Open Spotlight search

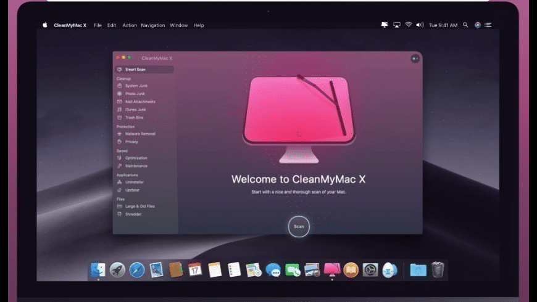click(x=465, y=25)
